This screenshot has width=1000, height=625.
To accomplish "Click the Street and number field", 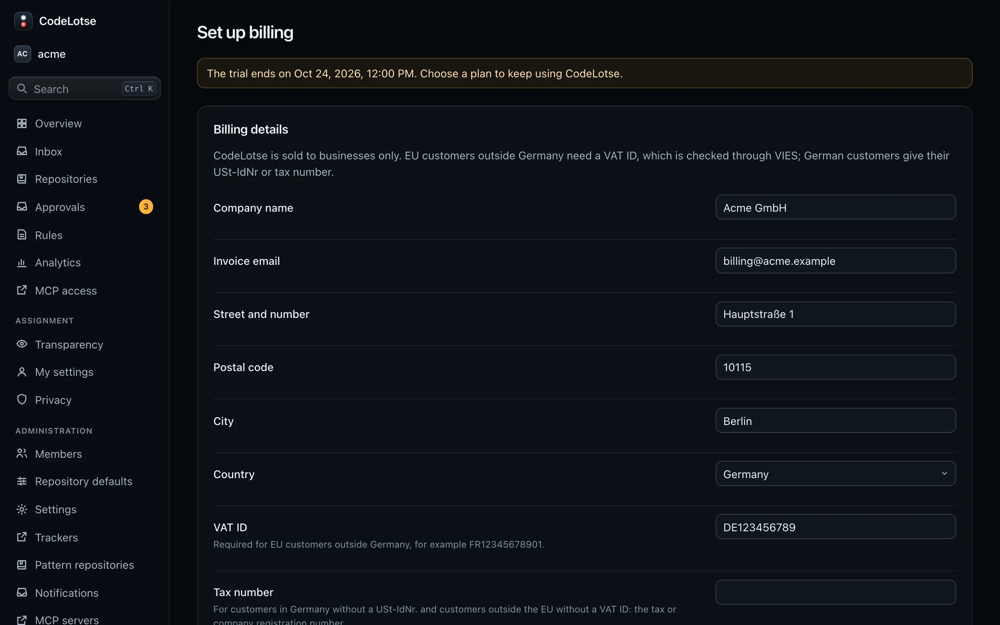I will [x=836, y=314].
